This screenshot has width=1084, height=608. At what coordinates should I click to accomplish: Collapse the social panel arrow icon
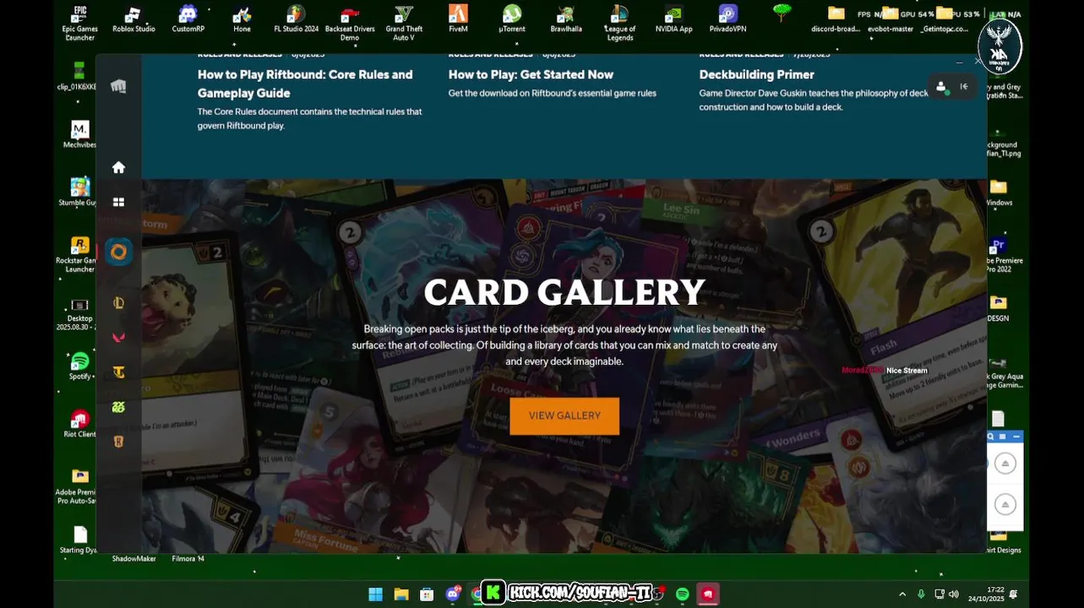(x=964, y=86)
